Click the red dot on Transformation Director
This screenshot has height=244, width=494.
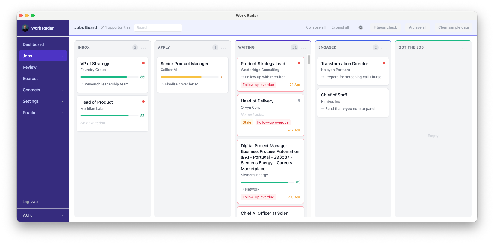(x=384, y=63)
